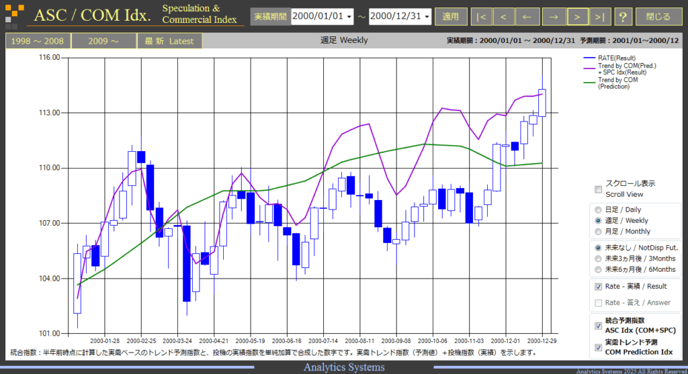Image resolution: width=688 pixels, height=374 pixels.
Task: Click the 2000-01-28 axis date label
Action: [105, 341]
